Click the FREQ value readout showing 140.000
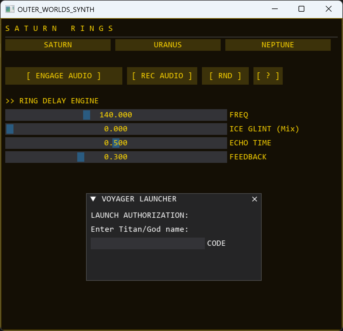The height and width of the screenshot is (331, 343). pyautogui.click(x=116, y=115)
